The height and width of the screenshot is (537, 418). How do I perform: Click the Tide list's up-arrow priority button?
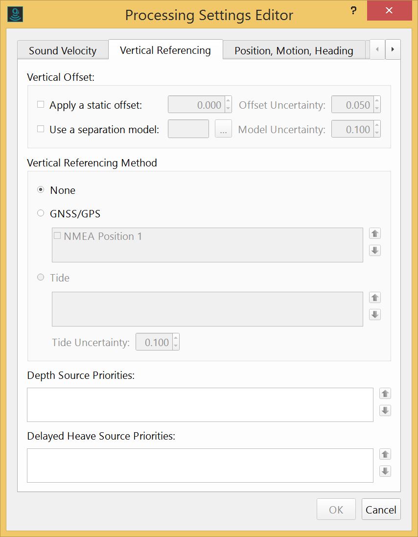click(374, 297)
